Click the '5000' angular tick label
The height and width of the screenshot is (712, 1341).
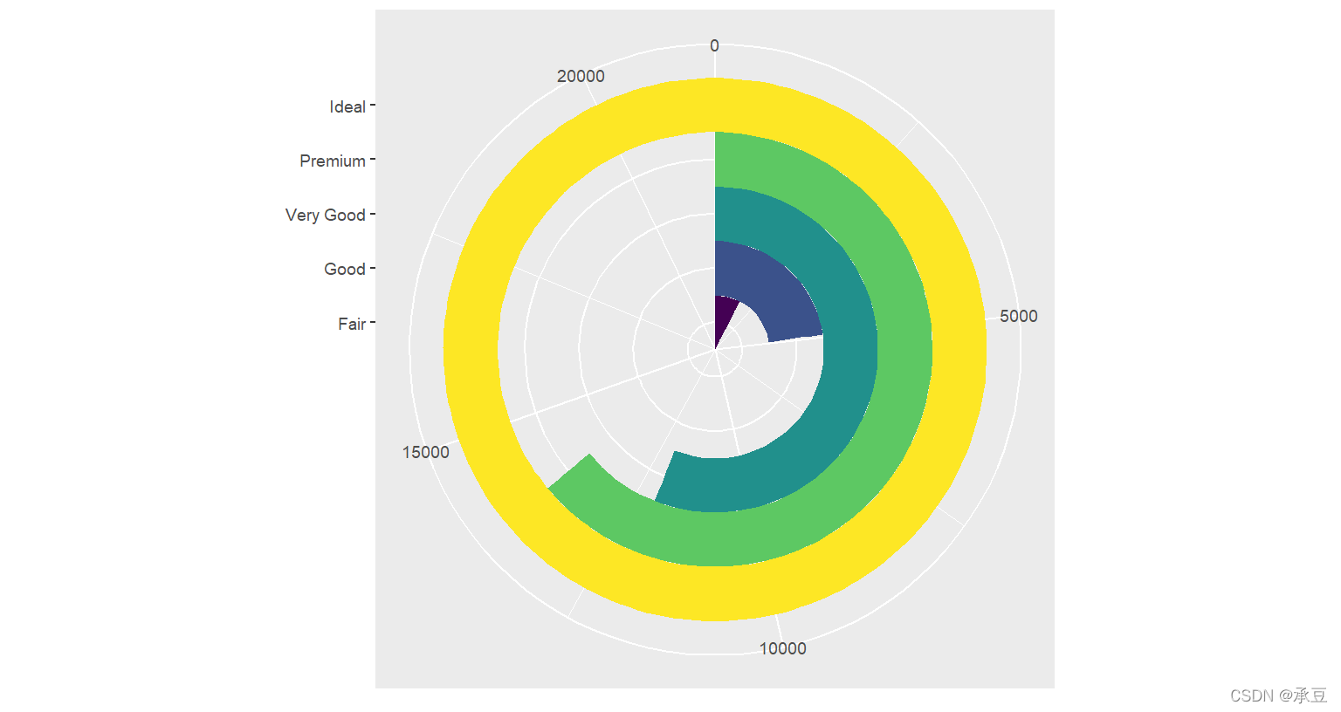(1019, 316)
